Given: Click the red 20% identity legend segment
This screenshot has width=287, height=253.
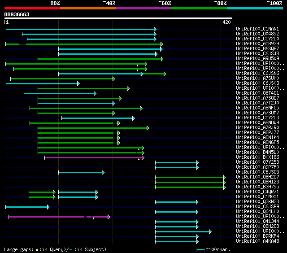Looking at the screenshot, I should coord(32,8).
